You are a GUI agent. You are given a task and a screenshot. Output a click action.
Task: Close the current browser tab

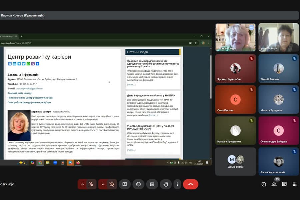16,36
